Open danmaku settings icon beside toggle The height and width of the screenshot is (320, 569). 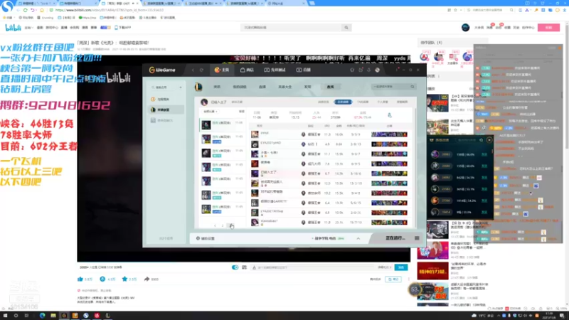244,267
